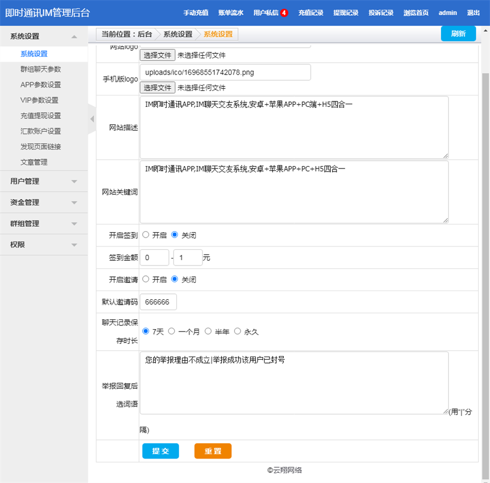Image resolution: width=490 pixels, height=483 pixels.
Task: Click the 默认邀请码 input showing 666666
Action: [158, 301]
